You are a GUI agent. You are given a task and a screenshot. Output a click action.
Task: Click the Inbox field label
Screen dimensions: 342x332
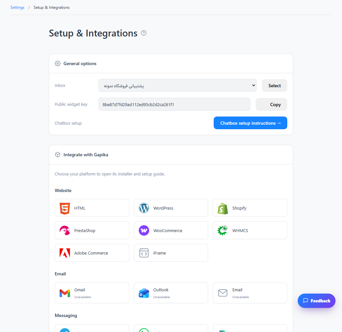coord(60,86)
